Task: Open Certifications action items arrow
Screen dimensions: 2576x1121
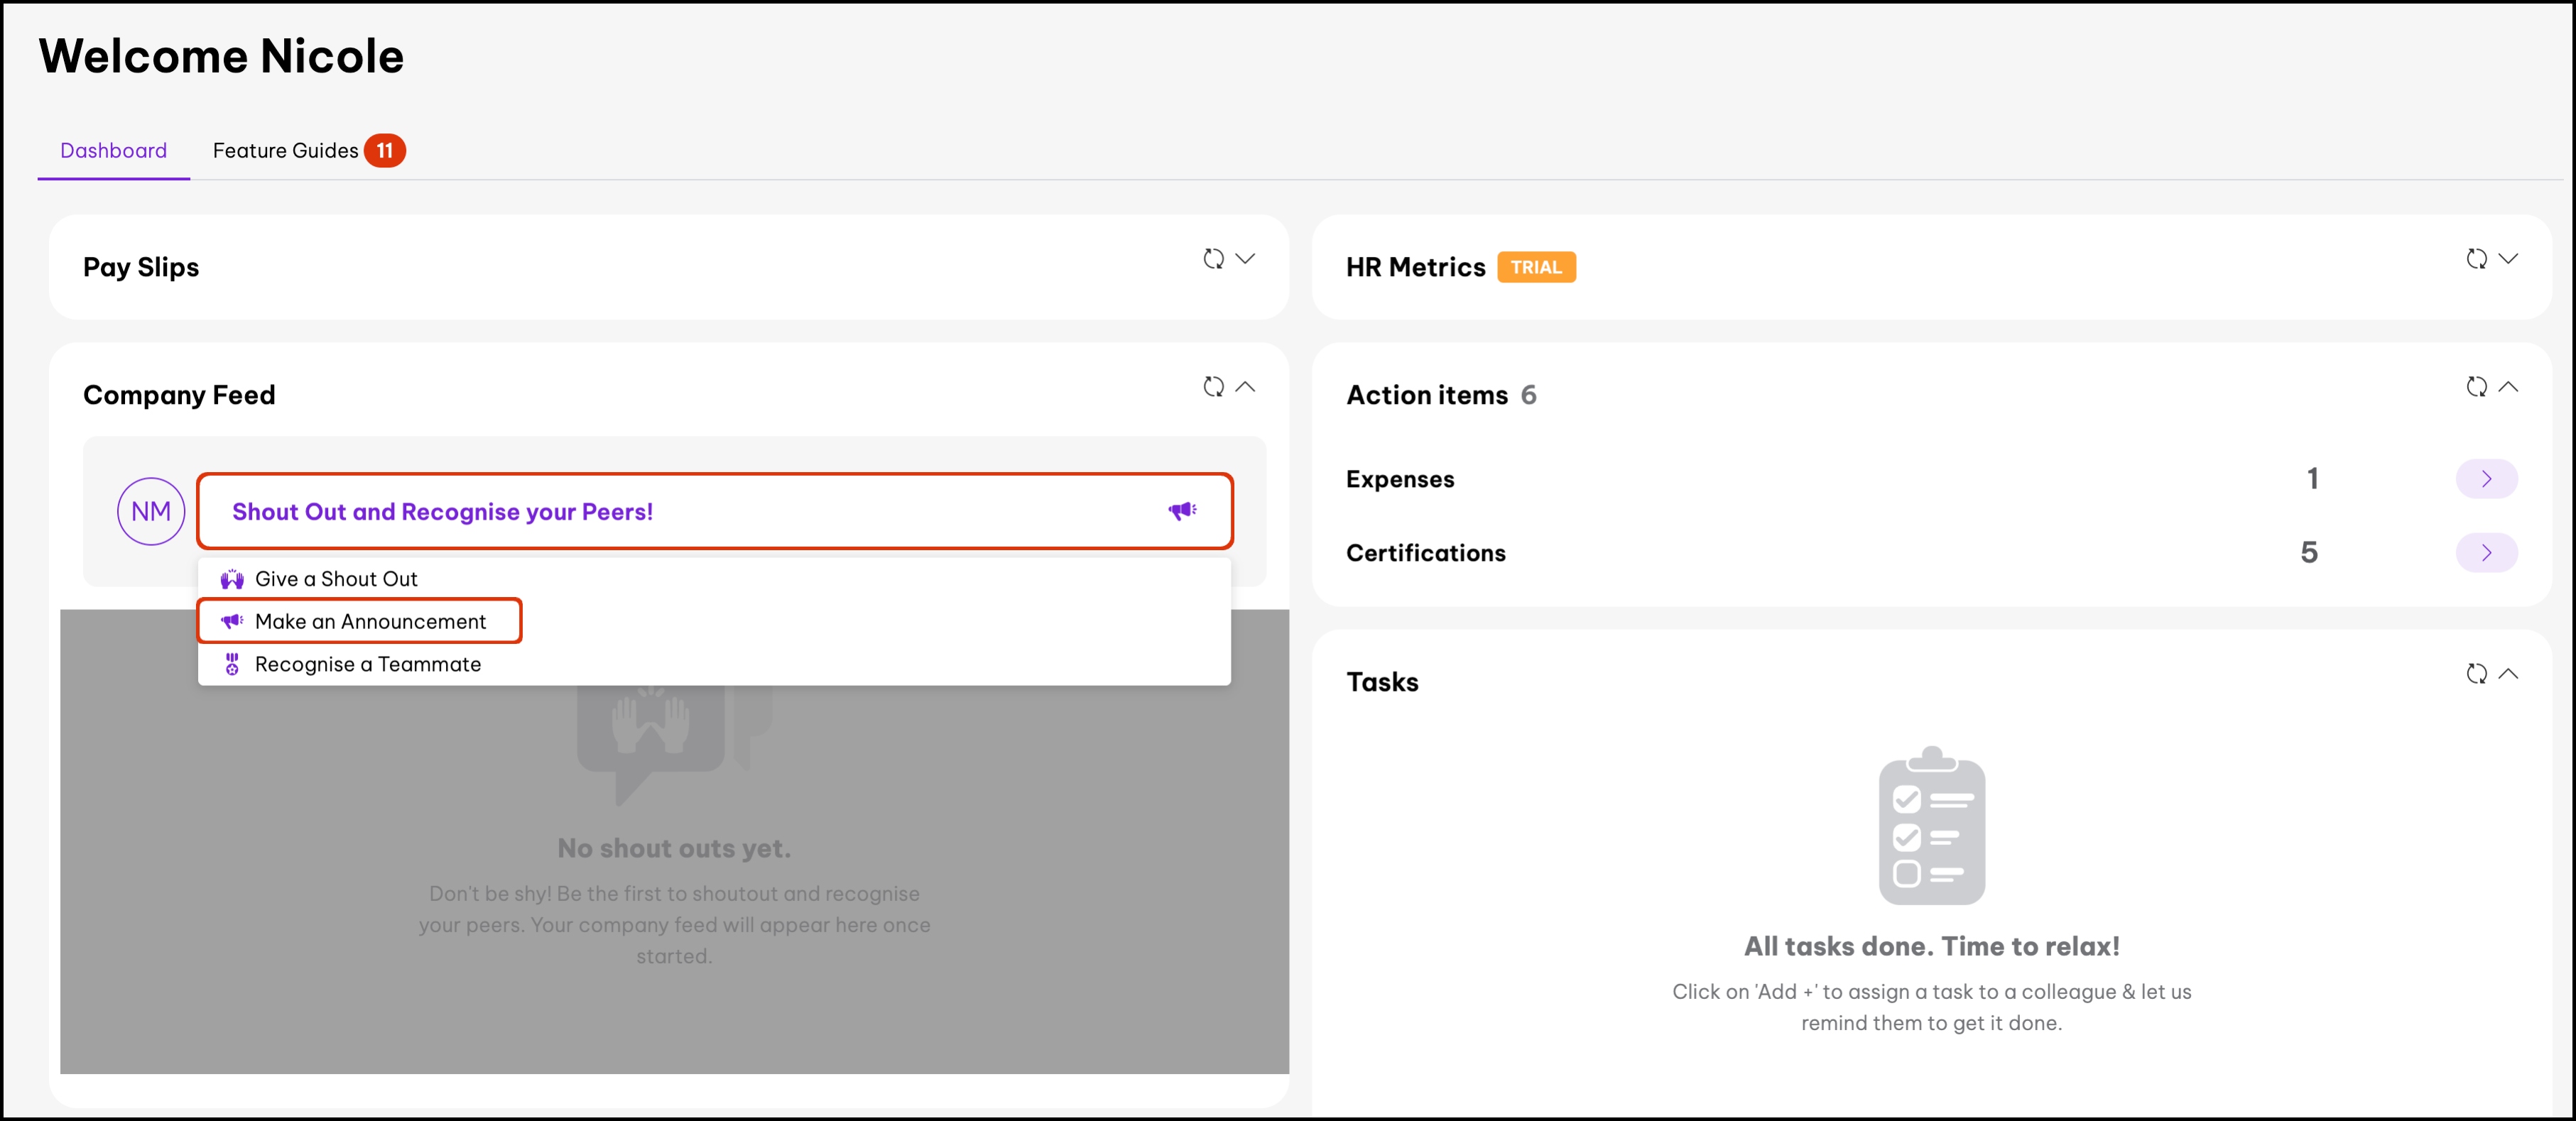Action: (x=2486, y=553)
